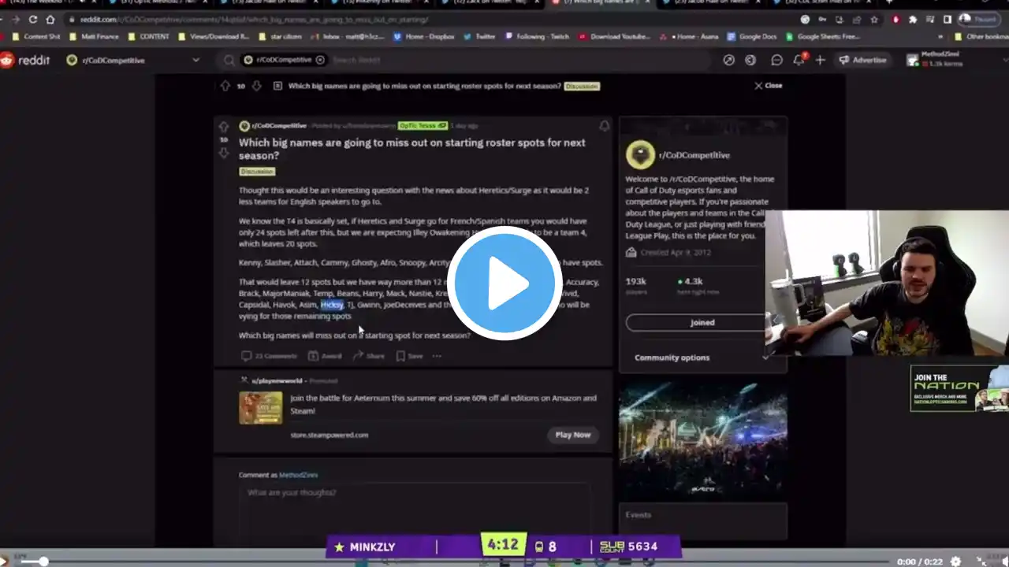Click the browser address bar URL

tap(254, 20)
